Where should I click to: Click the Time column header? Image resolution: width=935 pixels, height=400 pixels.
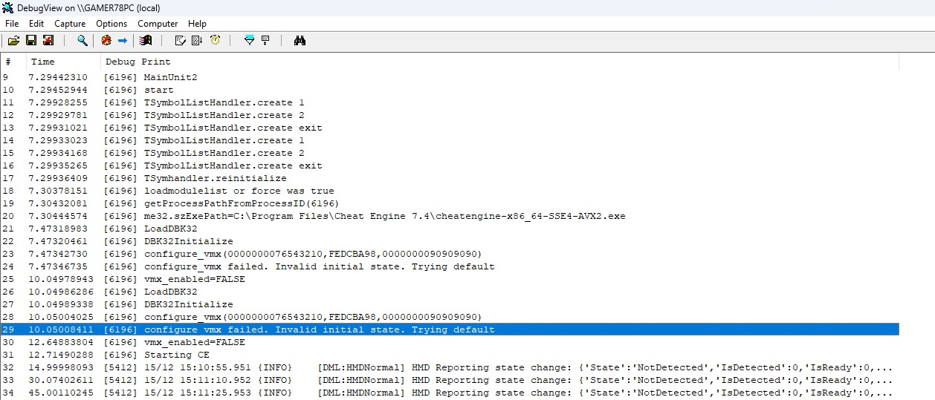tap(43, 62)
